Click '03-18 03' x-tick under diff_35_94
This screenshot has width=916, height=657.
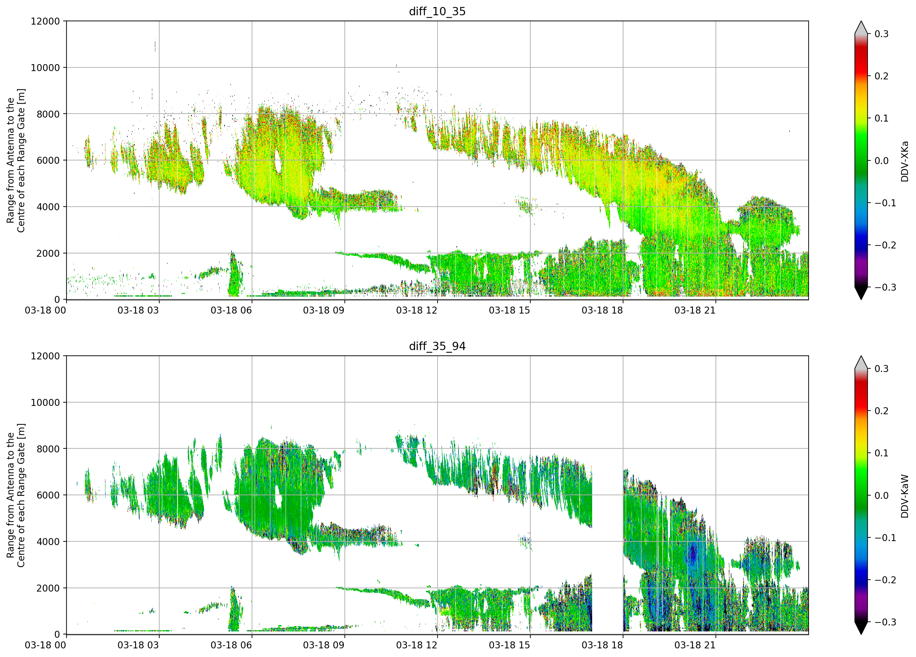pos(138,645)
